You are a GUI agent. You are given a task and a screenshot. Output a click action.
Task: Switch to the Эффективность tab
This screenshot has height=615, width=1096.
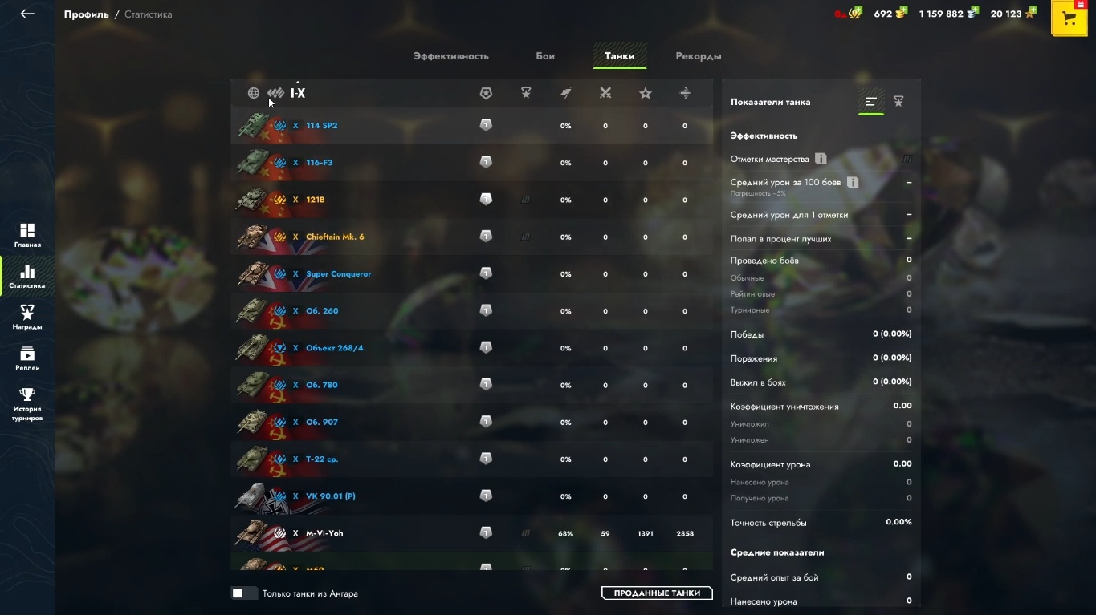451,56
